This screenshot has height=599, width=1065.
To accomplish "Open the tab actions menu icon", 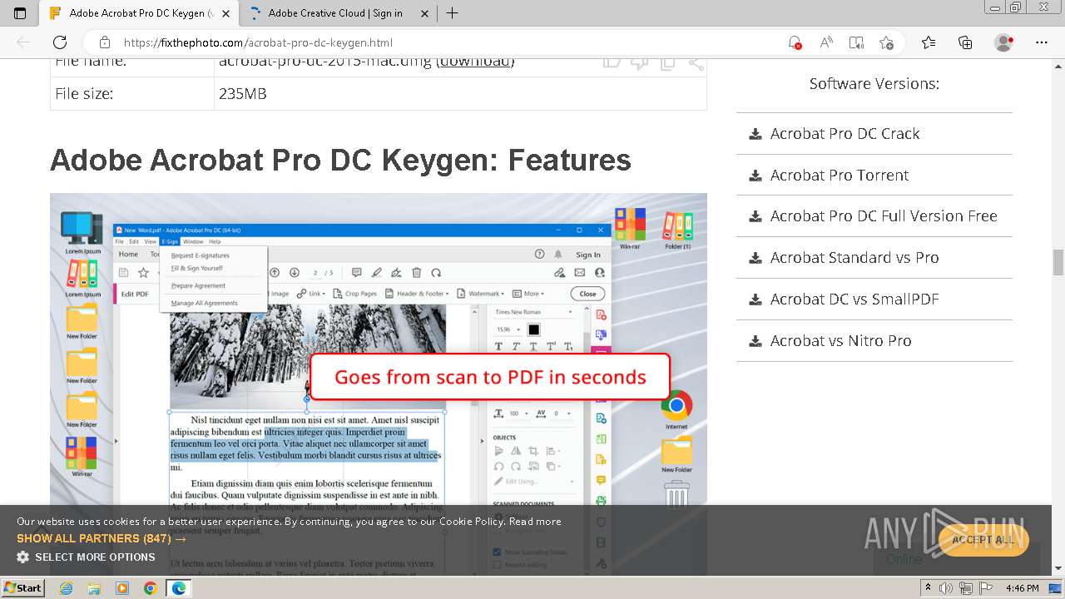I will pos(20,13).
